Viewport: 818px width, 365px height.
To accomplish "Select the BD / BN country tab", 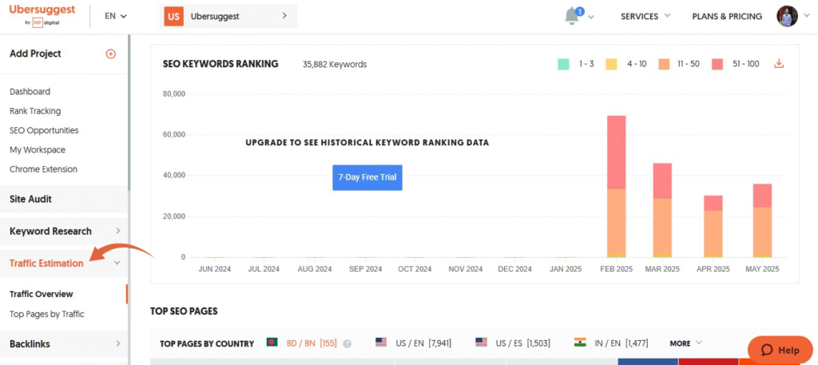I will click(312, 343).
